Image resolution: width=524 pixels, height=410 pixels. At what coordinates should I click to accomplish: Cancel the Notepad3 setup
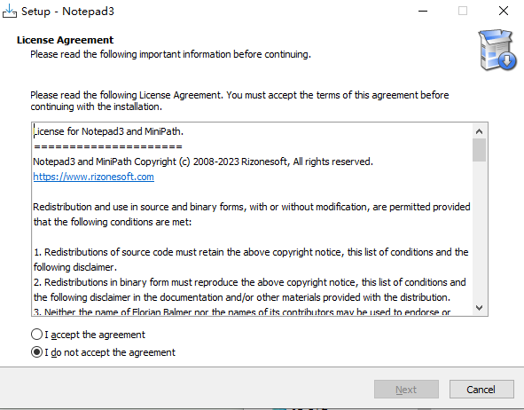coord(481,390)
